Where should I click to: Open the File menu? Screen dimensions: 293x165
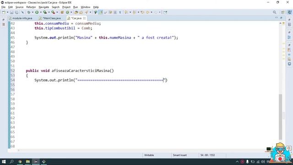[3, 7]
